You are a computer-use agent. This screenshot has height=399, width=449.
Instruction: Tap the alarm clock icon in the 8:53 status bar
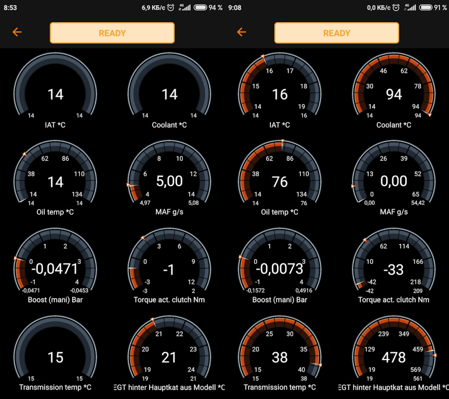(x=171, y=8)
